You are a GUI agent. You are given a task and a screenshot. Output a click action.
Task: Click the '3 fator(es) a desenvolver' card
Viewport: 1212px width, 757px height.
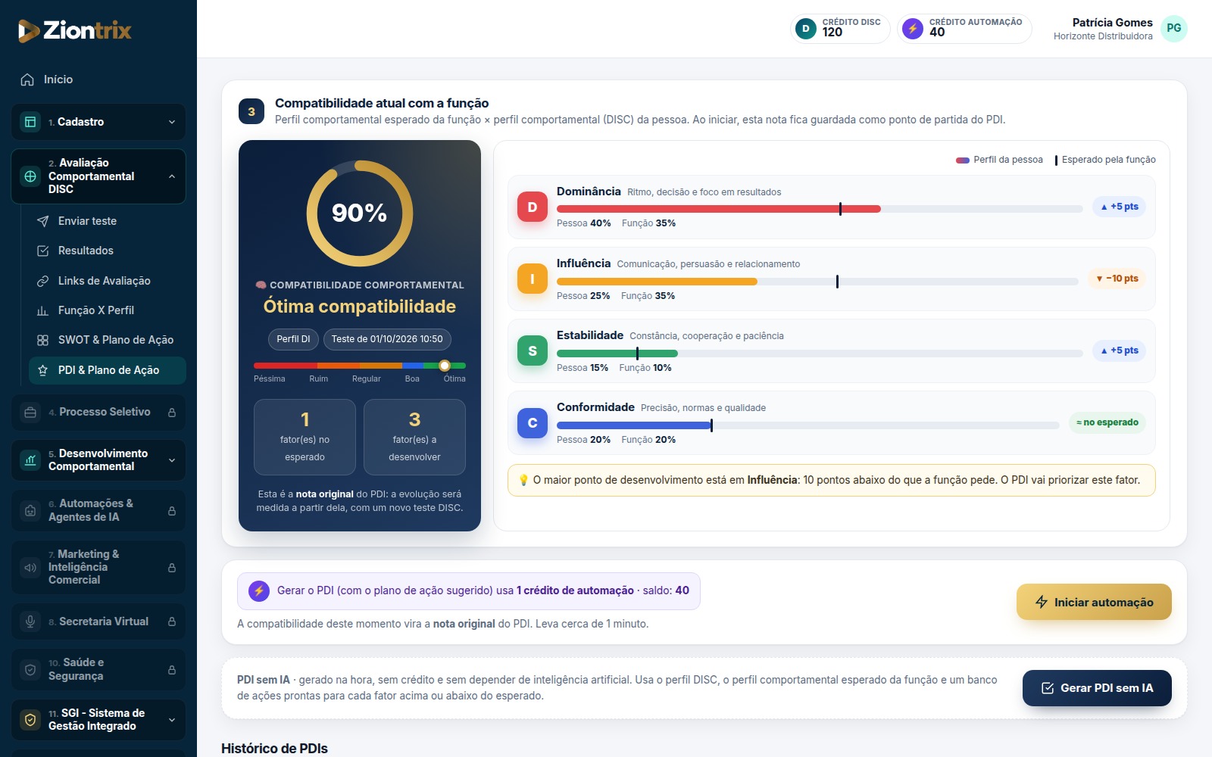pyautogui.click(x=414, y=437)
